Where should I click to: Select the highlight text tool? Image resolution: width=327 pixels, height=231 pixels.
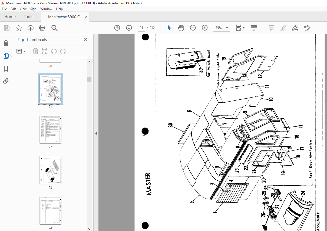pos(283,28)
